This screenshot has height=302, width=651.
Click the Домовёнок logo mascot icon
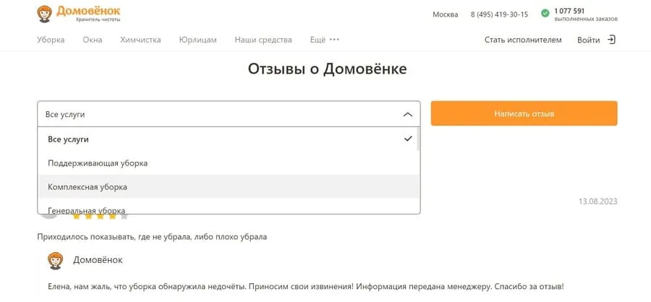tap(44, 14)
